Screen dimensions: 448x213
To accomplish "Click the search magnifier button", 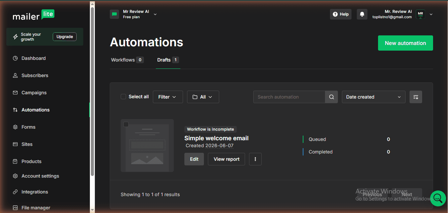I will tap(332, 97).
